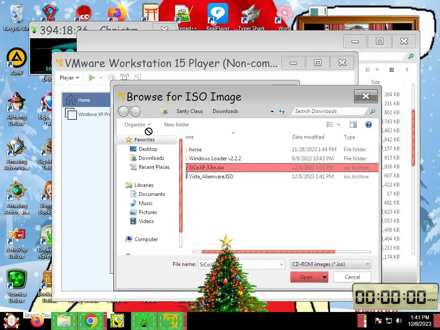This screenshot has width=440, height=330.
Task: Launch AIMP from the desktop
Action: [x=17, y=61]
